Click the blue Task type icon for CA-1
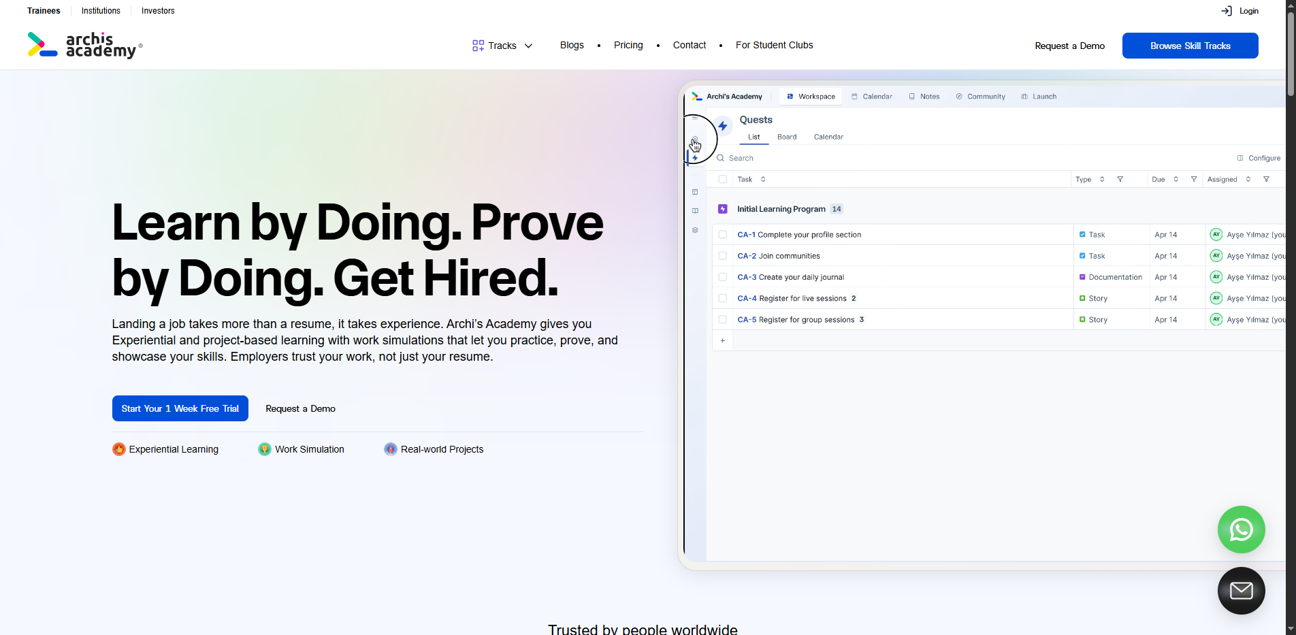 [1082, 235]
